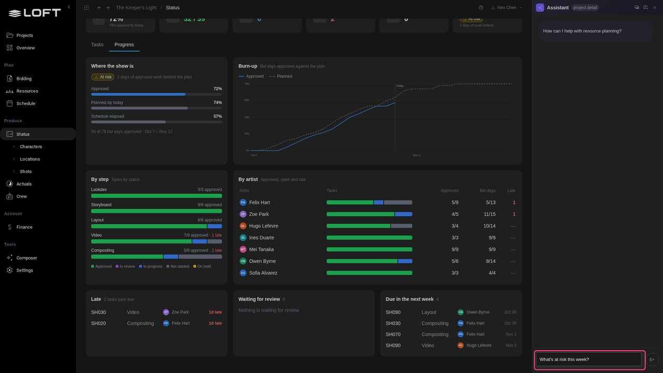Open the help icon in the top bar
The image size is (663, 373).
pyautogui.click(x=481, y=8)
